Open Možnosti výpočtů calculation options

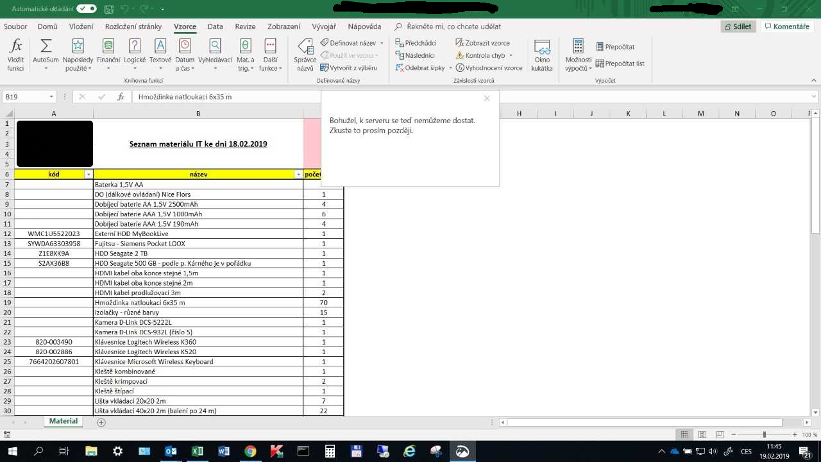[x=578, y=55]
